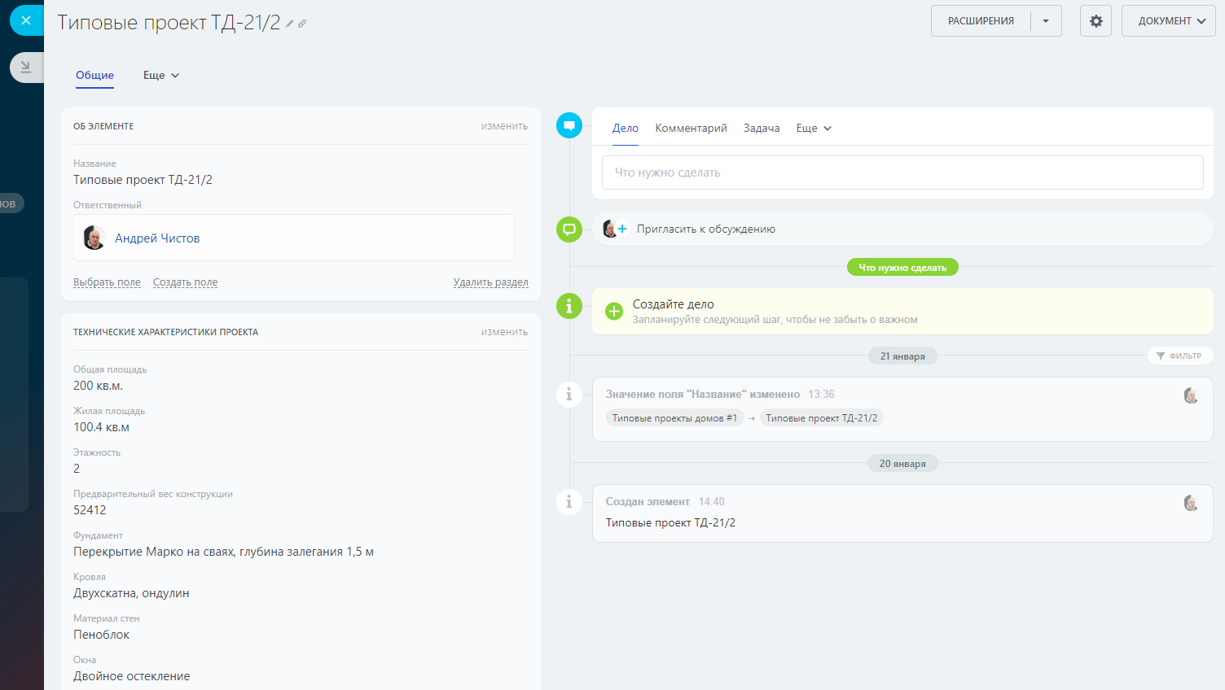Expand Еще dropdown after Задача tab
1225x690 pixels.
[x=814, y=129]
